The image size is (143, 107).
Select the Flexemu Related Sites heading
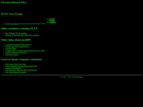[14, 2]
